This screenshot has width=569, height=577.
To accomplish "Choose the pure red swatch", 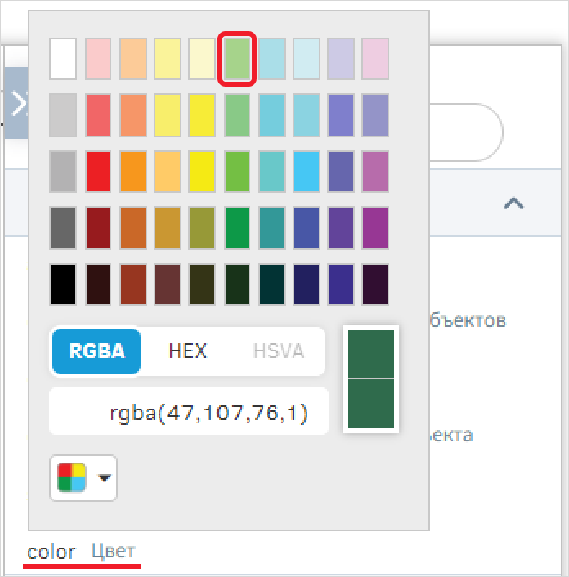I will pyautogui.click(x=97, y=171).
